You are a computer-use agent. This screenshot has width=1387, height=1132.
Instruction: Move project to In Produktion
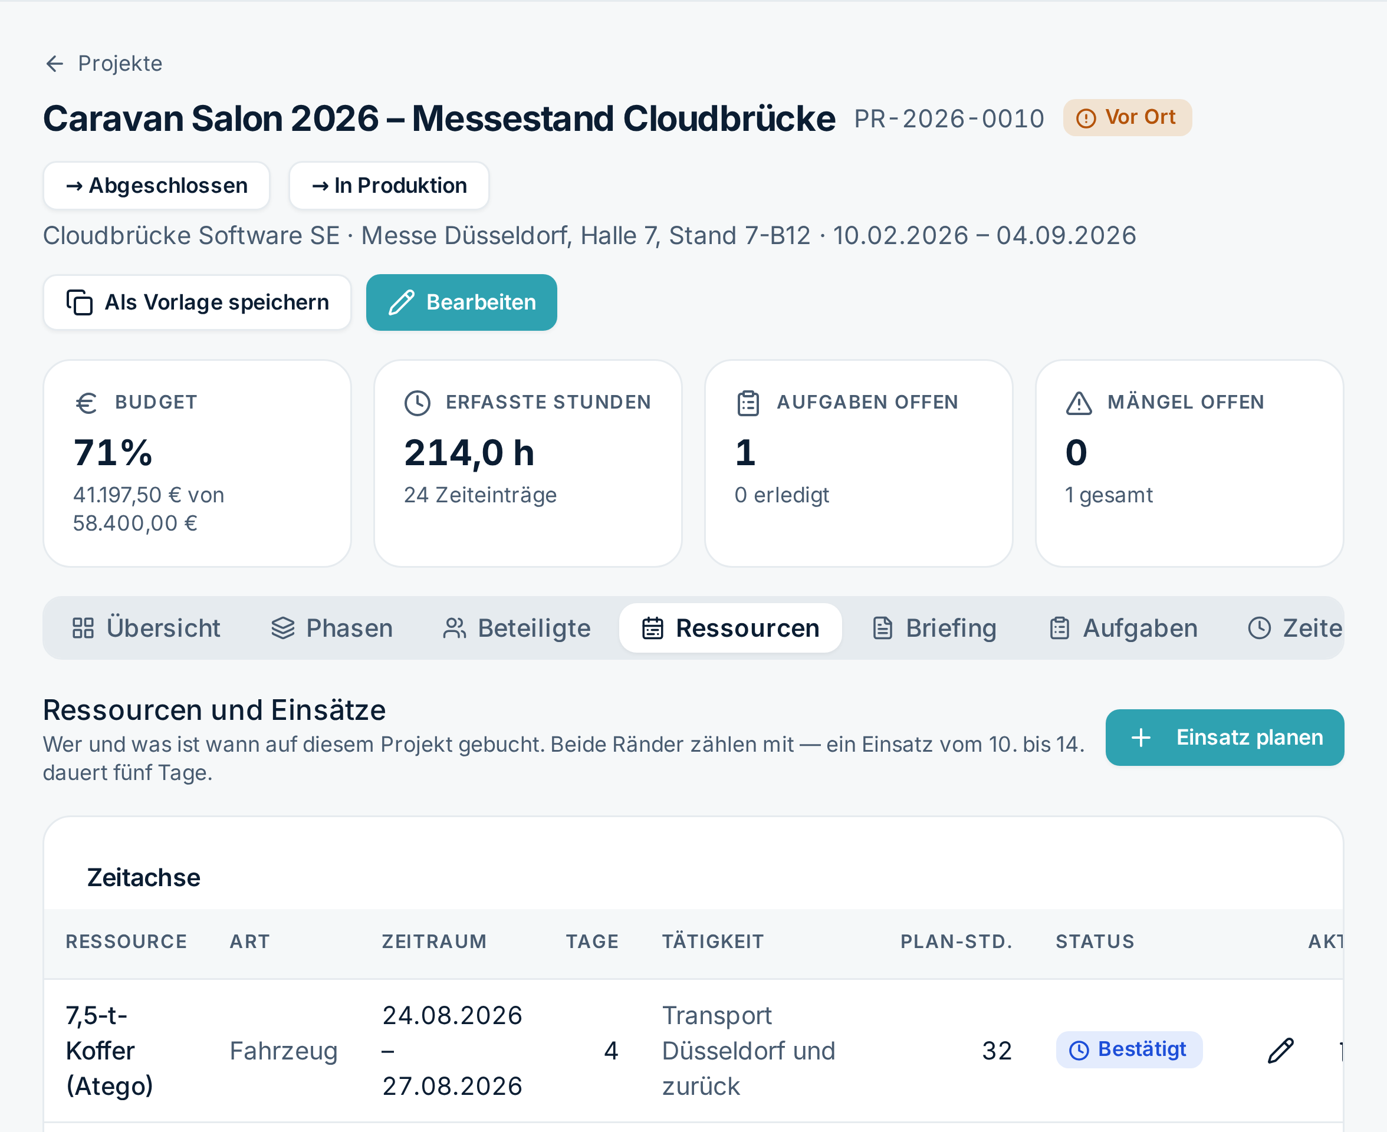click(389, 185)
